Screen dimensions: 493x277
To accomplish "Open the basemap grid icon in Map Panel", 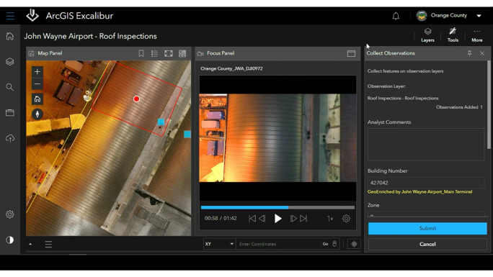I will pos(182,53).
